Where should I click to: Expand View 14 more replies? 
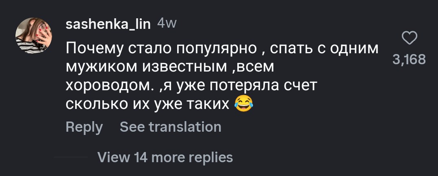tap(165, 157)
